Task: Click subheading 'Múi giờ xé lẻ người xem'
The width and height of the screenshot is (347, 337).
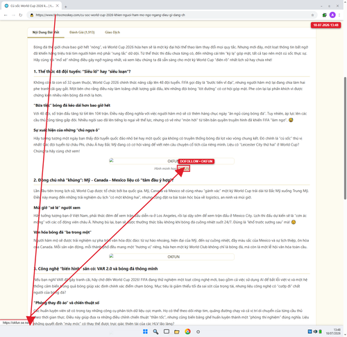Action: (57, 207)
